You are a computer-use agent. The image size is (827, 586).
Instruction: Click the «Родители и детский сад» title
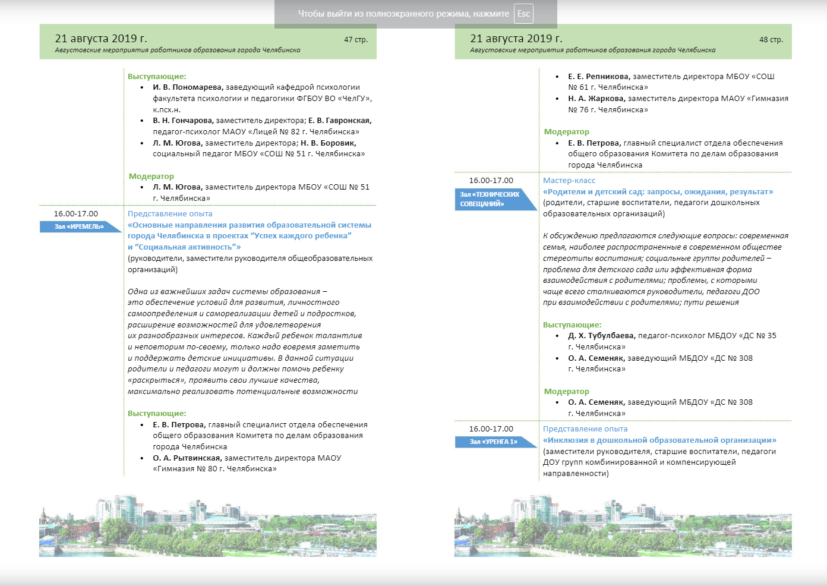(x=658, y=192)
